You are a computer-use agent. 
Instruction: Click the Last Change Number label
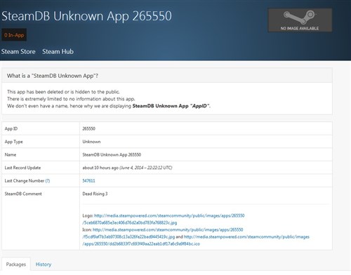click(25, 180)
